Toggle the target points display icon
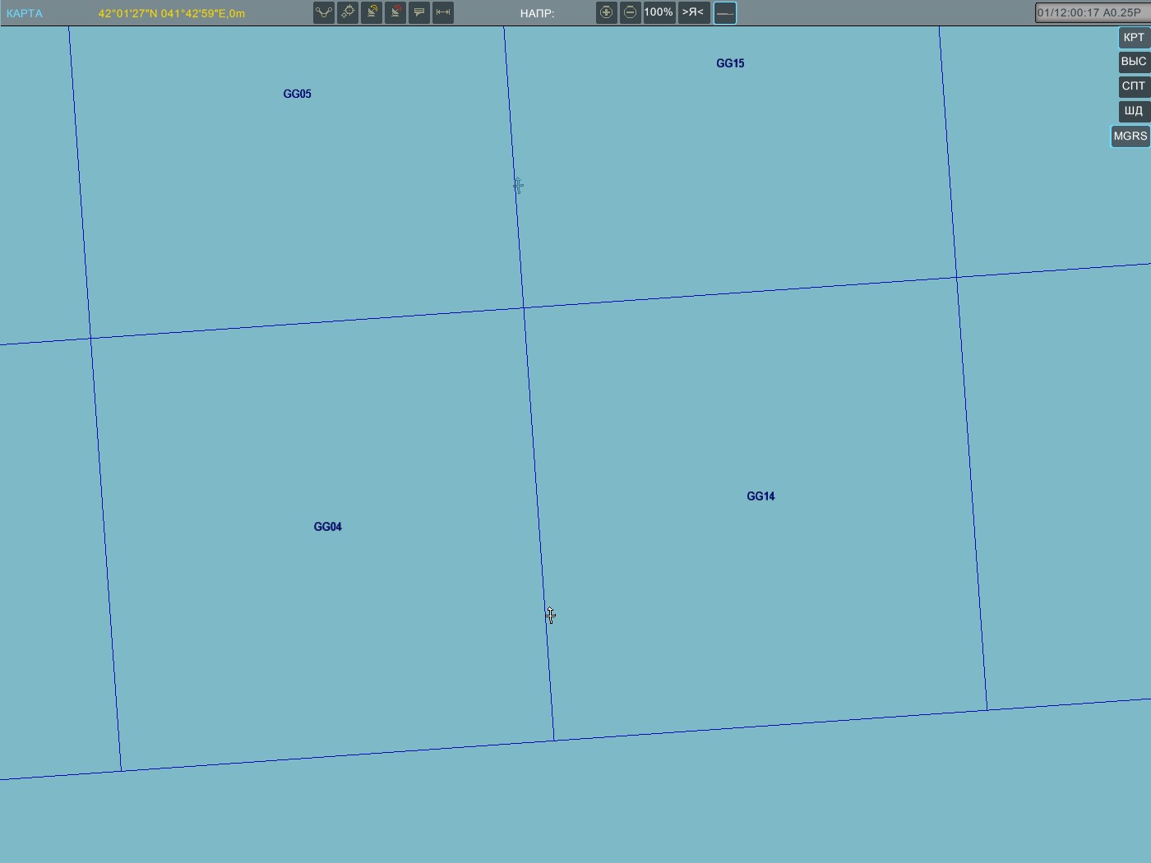 [x=348, y=12]
